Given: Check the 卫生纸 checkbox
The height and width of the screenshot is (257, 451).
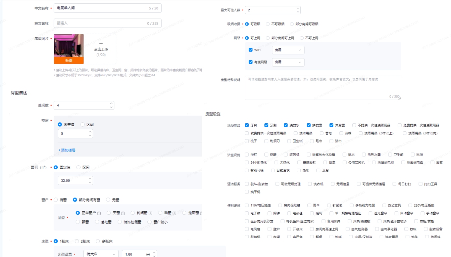Looking at the screenshot, I should (289, 141).
